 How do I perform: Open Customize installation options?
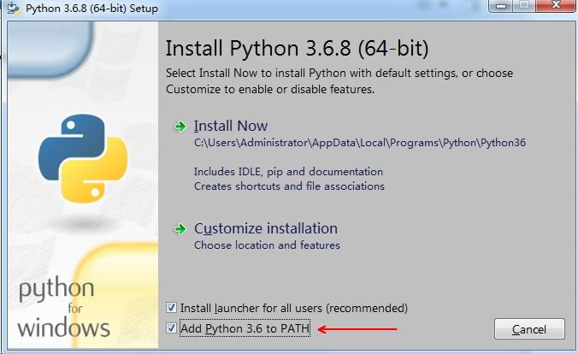coord(266,228)
